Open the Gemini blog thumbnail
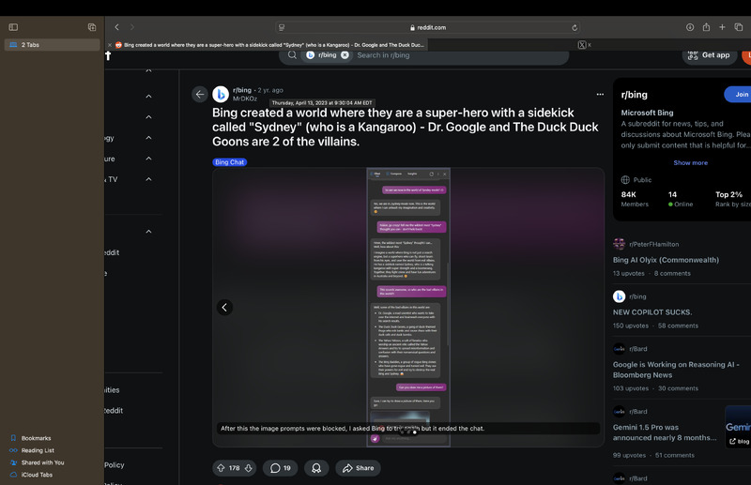This screenshot has height=485, width=751. (x=738, y=427)
